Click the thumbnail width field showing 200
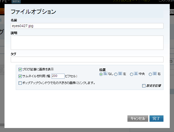174x132 pixels. [x=58, y=76]
